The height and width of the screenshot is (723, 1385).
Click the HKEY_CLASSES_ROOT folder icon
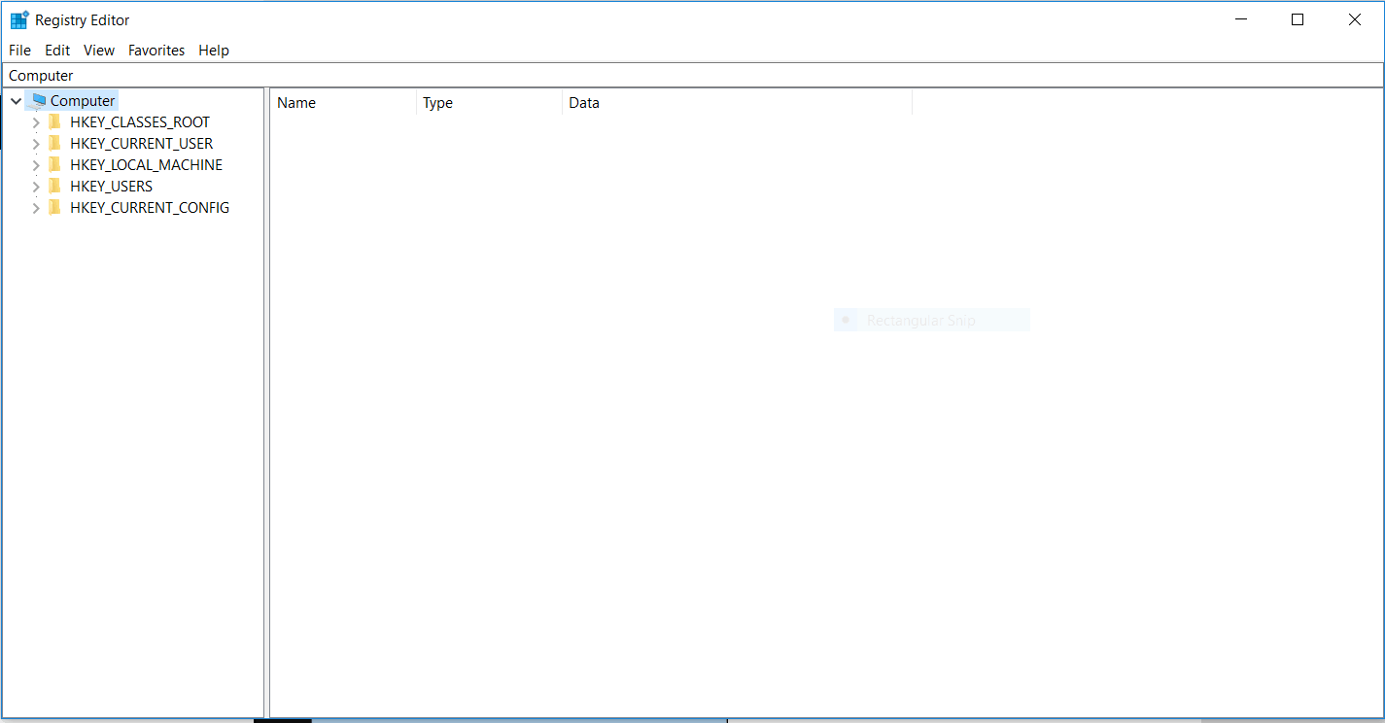coord(54,121)
